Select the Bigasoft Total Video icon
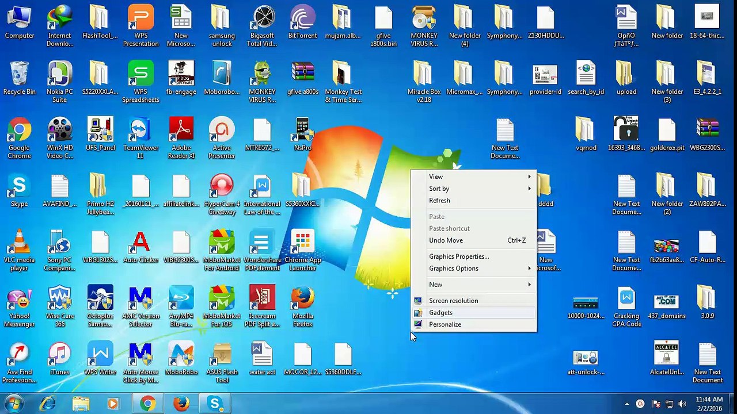Viewport: 737px width, 414px height. coord(262,26)
